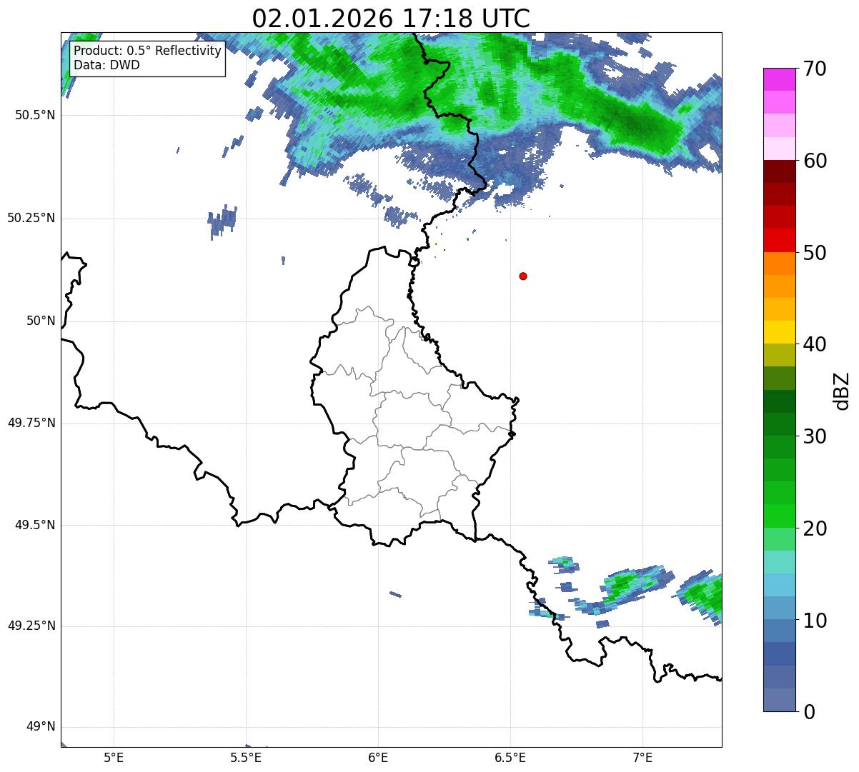
Task: Pick the orange swatch just below 50 dBZ
Action: pos(779,264)
